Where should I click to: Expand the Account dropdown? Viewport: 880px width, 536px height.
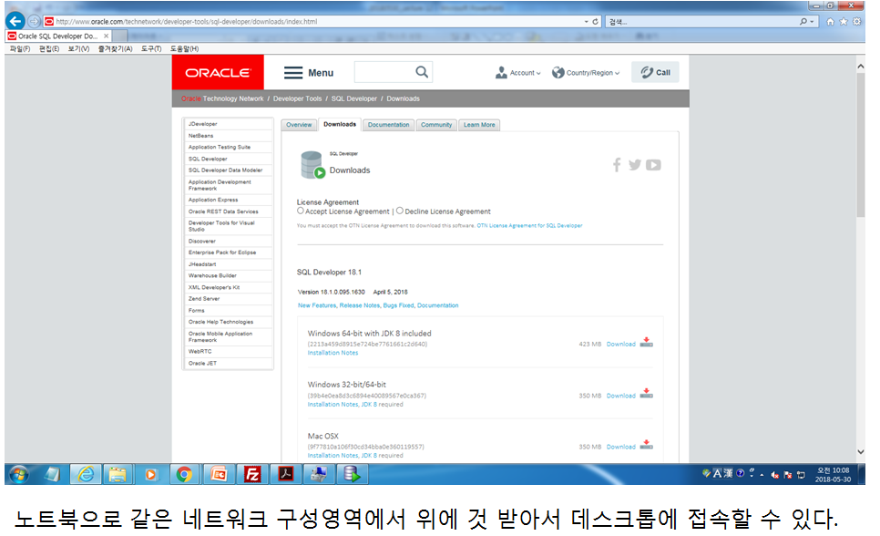coord(518,73)
